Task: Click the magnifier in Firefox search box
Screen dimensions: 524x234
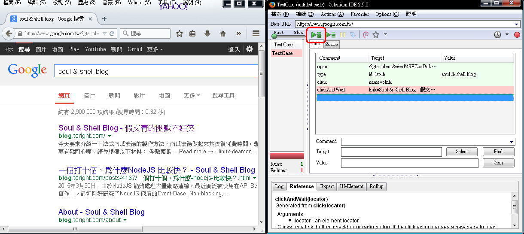Action: (125, 33)
